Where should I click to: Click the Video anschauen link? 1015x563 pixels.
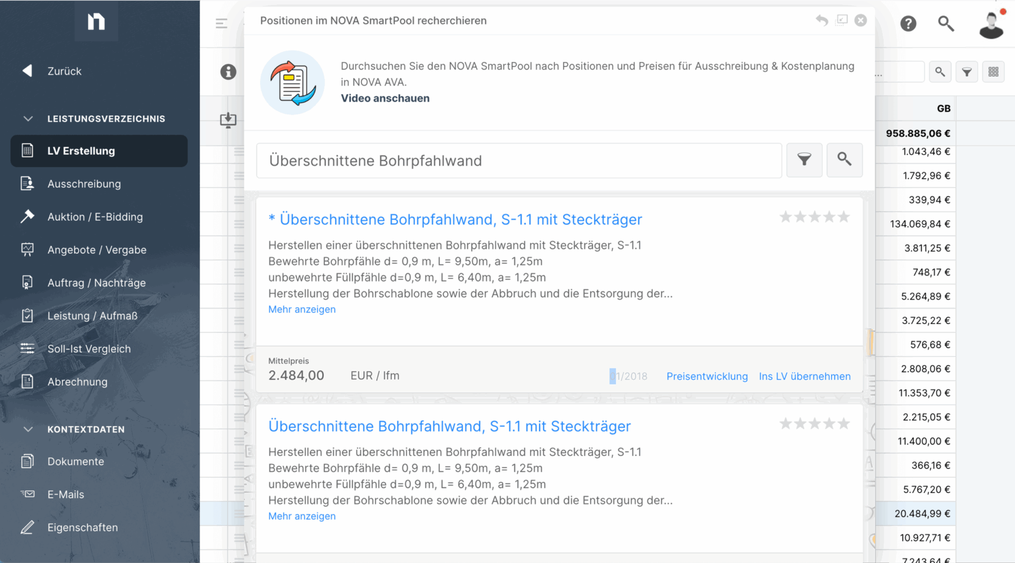pos(385,98)
